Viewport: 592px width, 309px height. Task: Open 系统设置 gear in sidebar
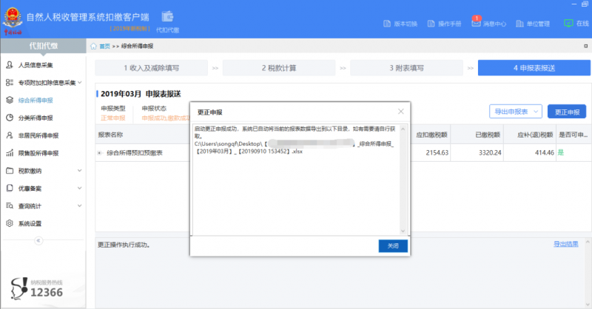(x=10, y=223)
